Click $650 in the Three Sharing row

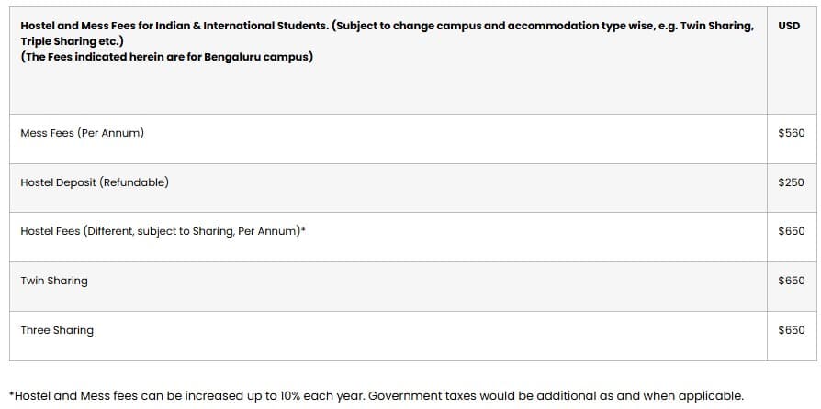coord(791,330)
